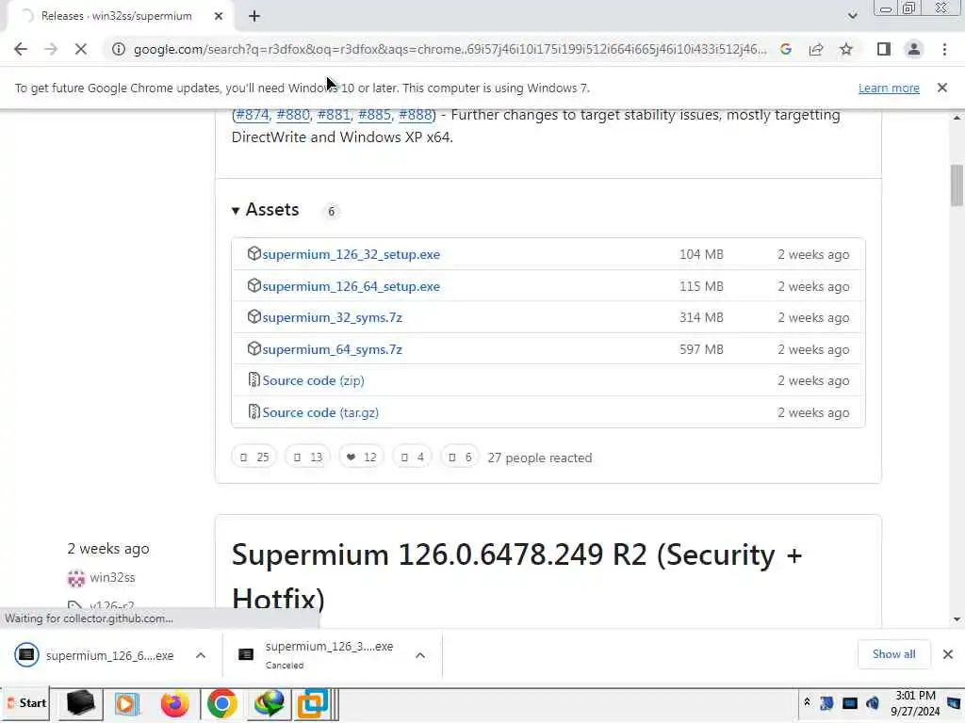Open the media player taskbar icon

click(127, 702)
